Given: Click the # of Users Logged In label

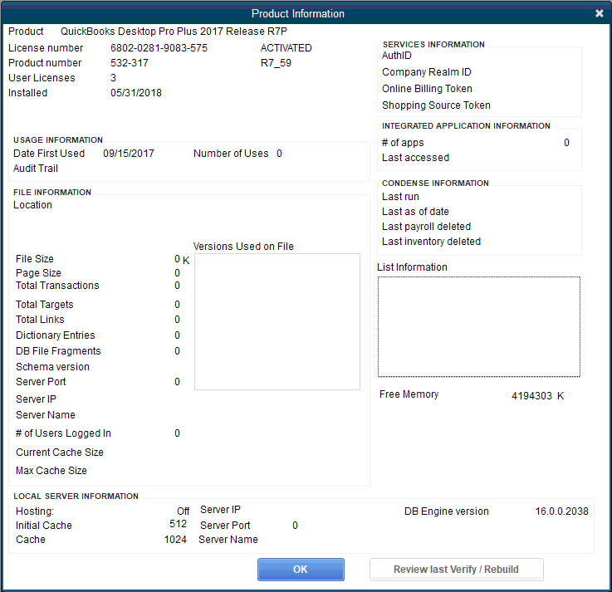Looking at the screenshot, I should (x=63, y=433).
